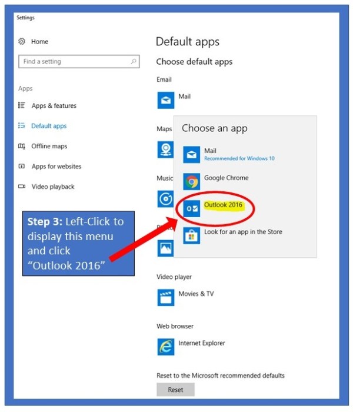This screenshot has width=353, height=412.
Task: Click the Home gear icon
Action: pos(22,42)
